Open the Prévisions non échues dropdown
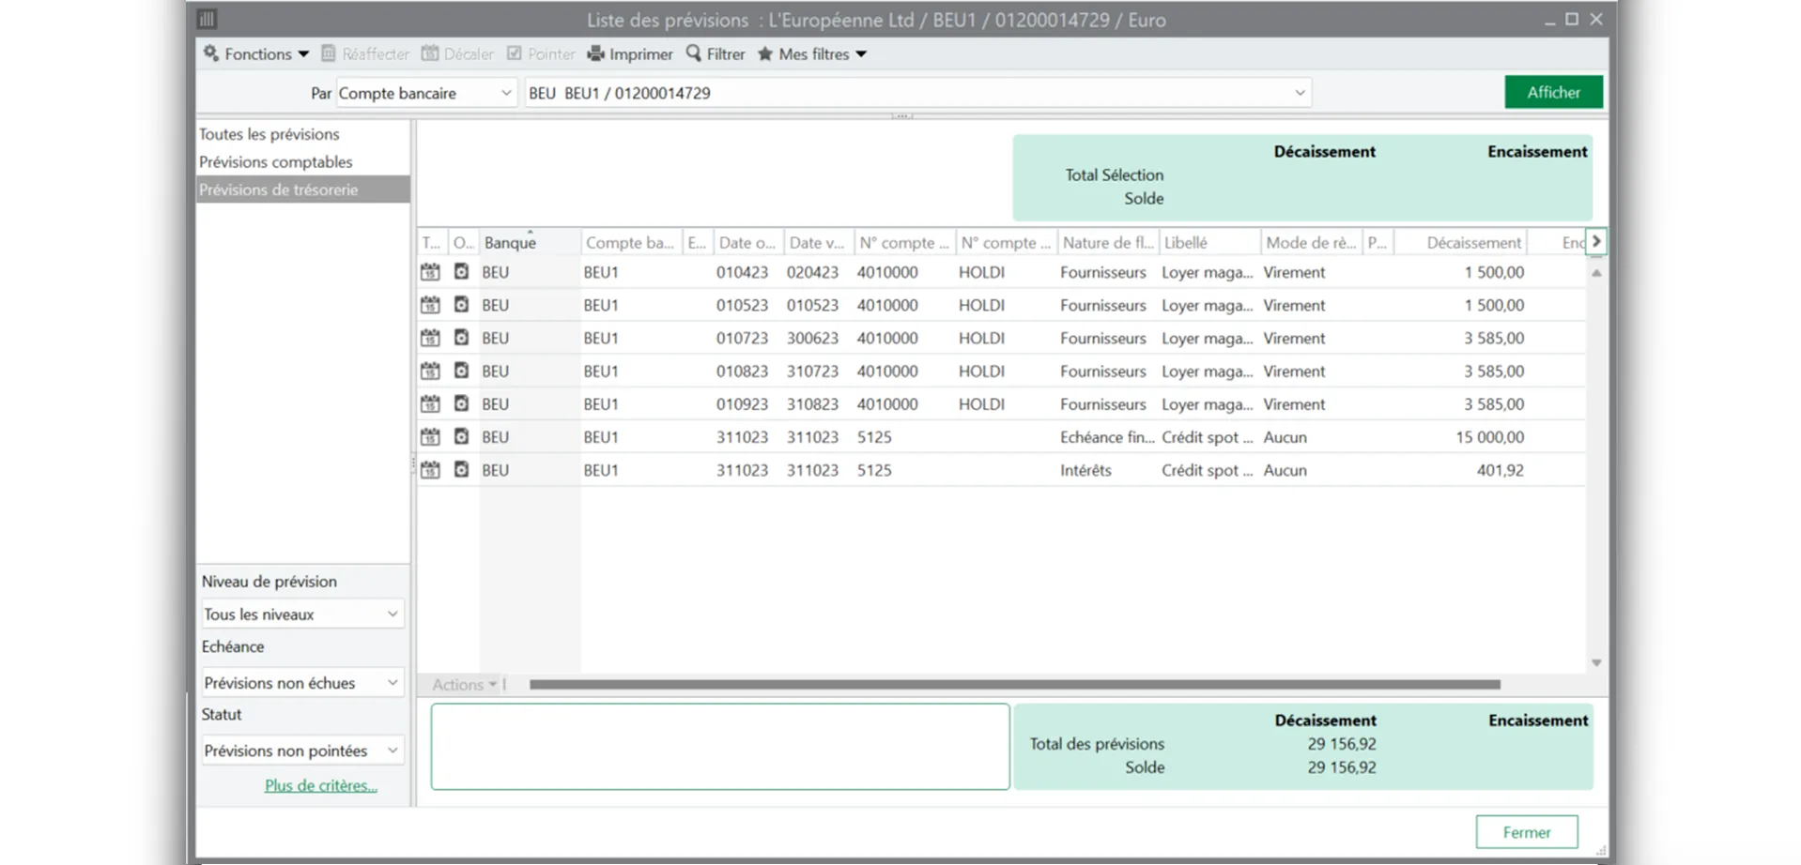Viewport: 1801px width, 865px height. (x=302, y=683)
